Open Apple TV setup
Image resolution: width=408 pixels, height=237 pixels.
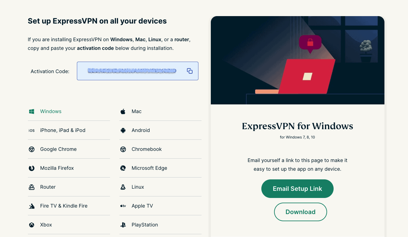[160, 206]
